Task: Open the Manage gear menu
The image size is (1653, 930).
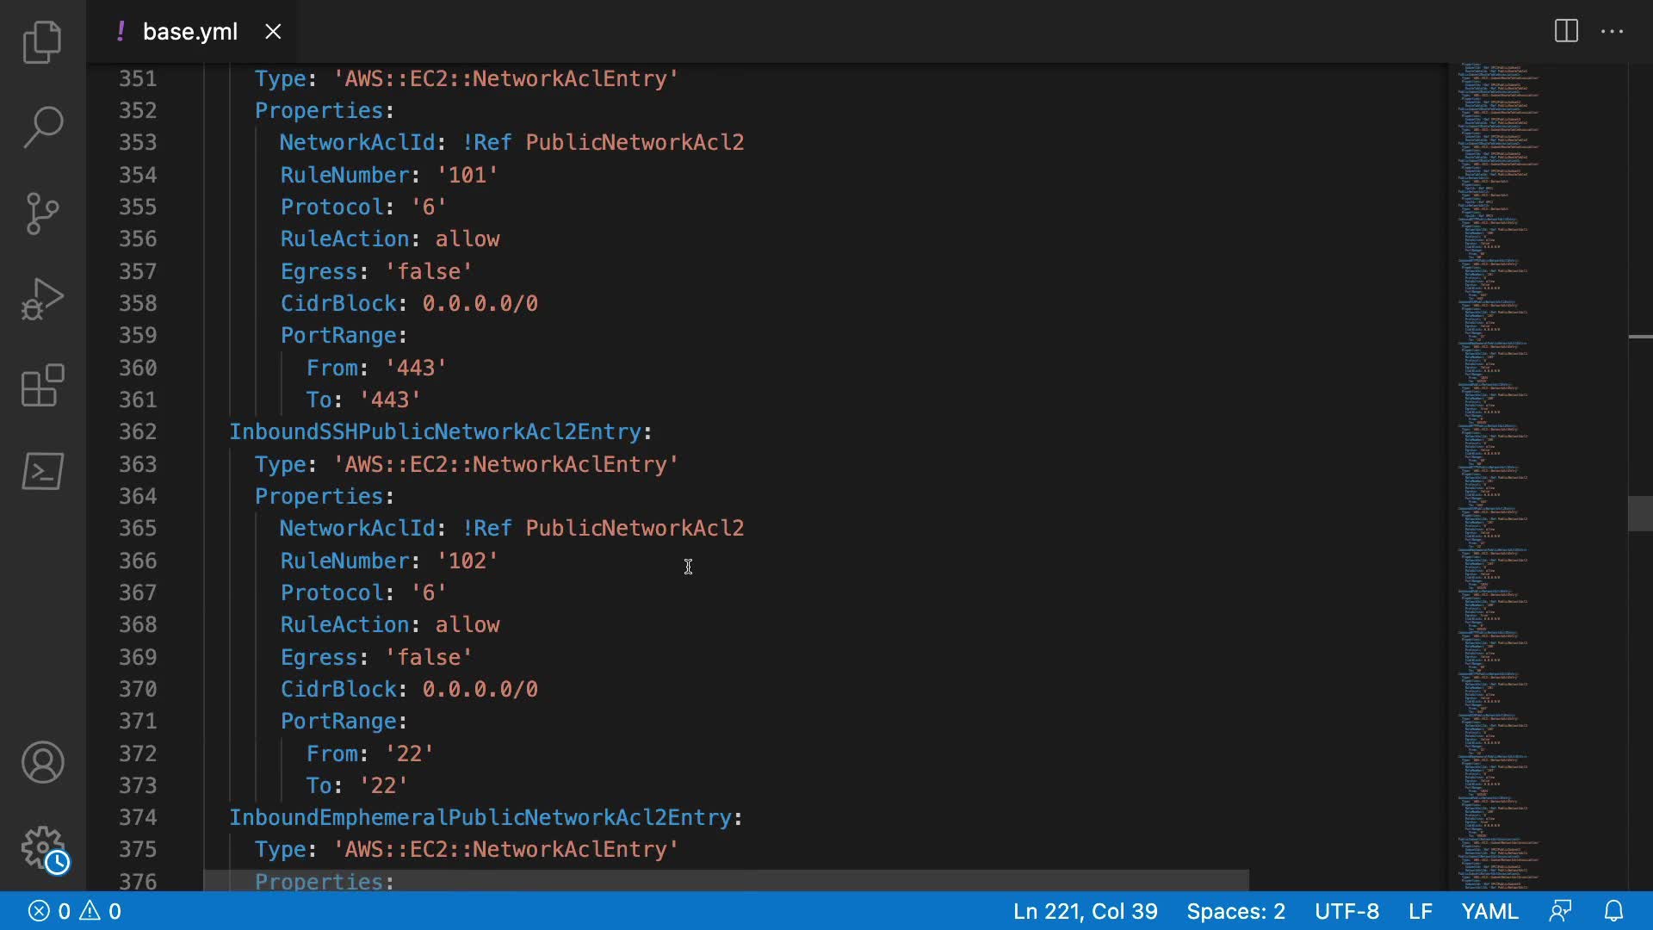Action: (42, 848)
